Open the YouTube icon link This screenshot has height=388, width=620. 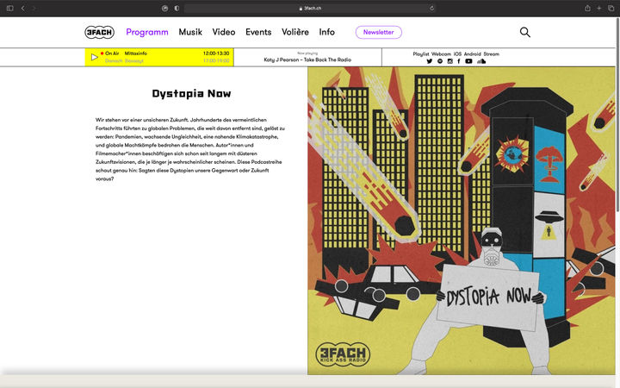coord(468,61)
